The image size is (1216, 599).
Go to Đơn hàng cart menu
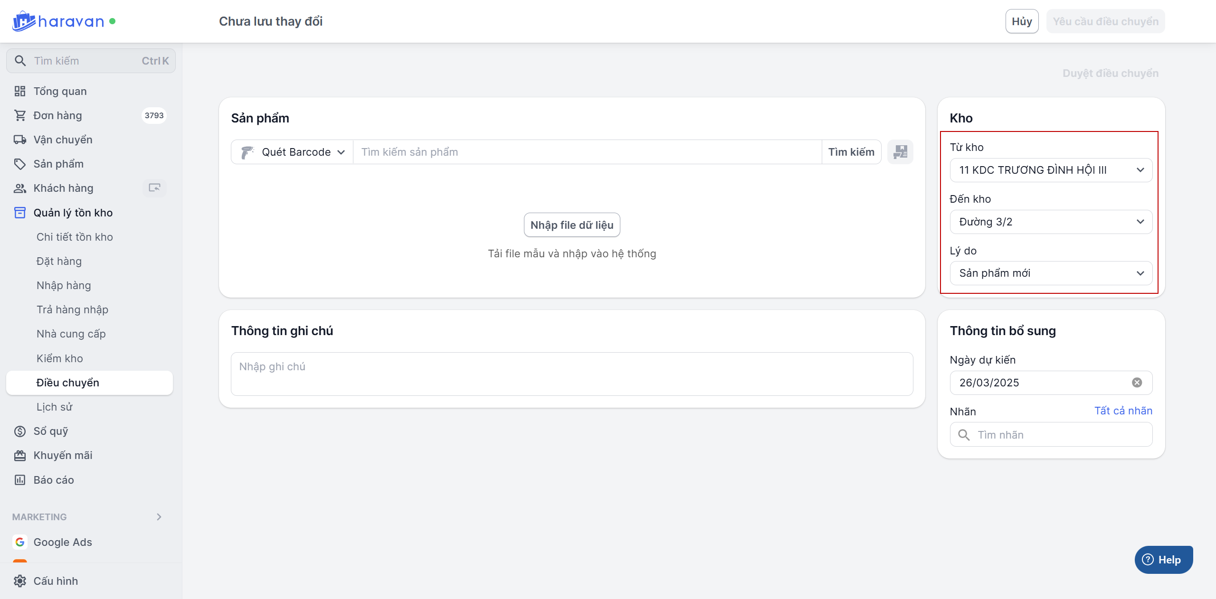(57, 115)
